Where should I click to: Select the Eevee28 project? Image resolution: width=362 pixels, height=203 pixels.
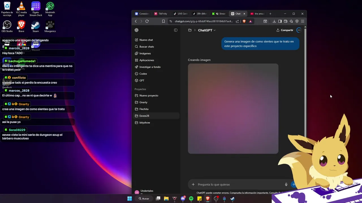(x=156, y=116)
